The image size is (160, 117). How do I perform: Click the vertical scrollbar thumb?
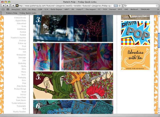pyautogui.click(x=159, y=40)
